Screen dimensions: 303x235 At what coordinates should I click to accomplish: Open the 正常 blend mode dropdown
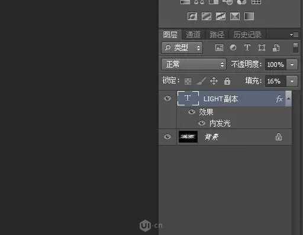click(x=194, y=65)
